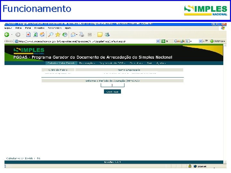The height and width of the screenshot is (173, 231).
Task: Click the green Settings orb on Google toolbar
Action: pos(212,41)
